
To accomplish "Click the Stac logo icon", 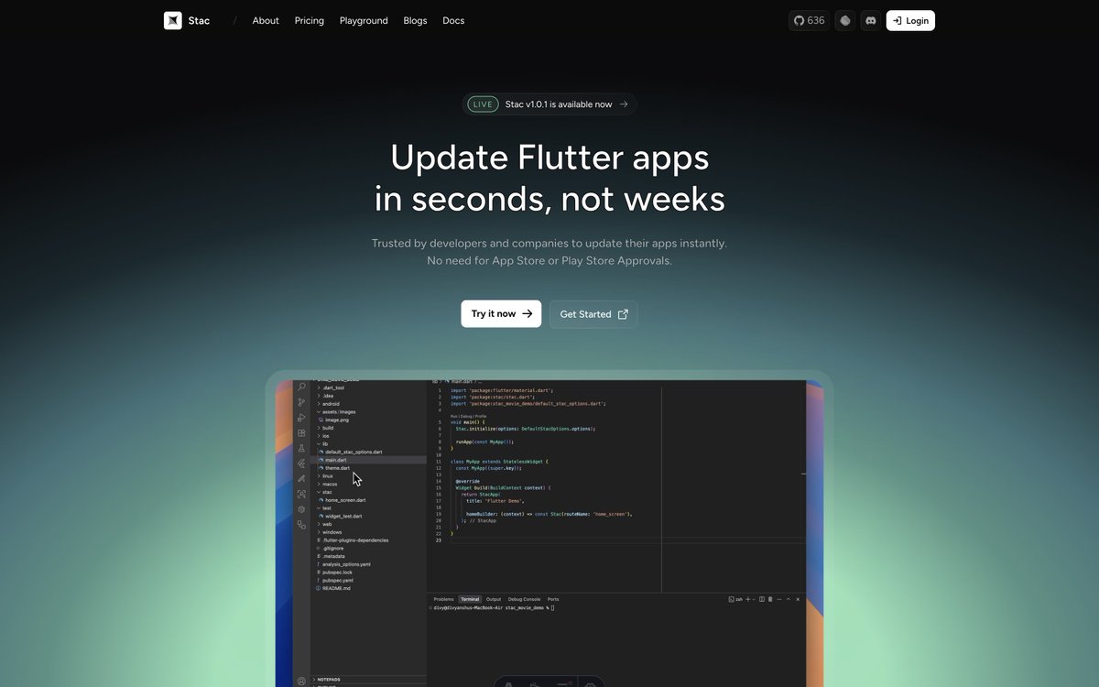I will pyautogui.click(x=173, y=20).
